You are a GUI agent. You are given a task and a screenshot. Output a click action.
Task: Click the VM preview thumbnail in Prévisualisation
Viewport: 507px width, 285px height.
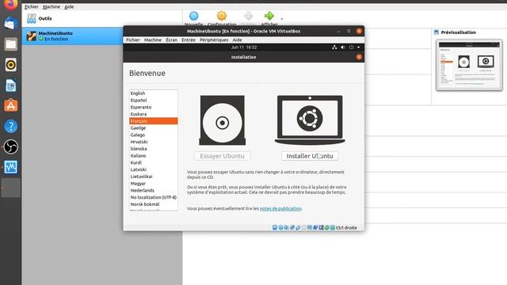[x=469, y=65]
